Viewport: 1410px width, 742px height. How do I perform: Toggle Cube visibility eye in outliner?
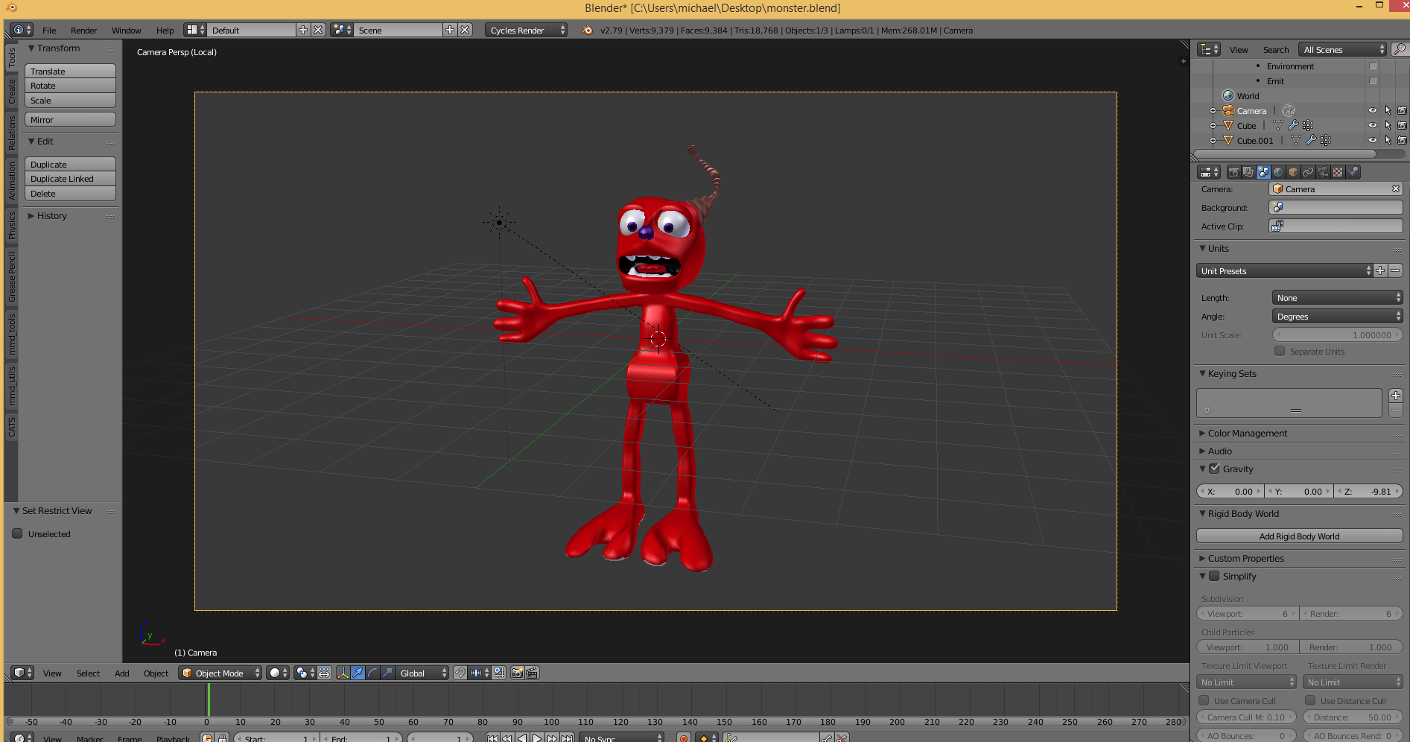1373,125
